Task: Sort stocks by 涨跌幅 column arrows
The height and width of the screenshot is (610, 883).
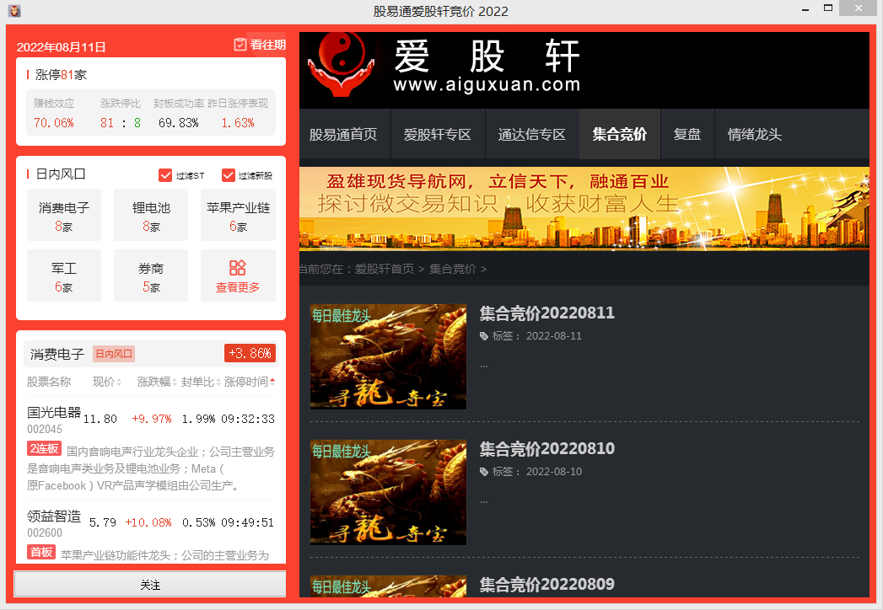Action: coord(175,383)
